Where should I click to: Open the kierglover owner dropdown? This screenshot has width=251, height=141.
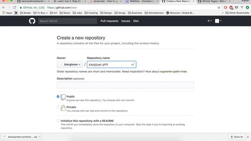70,64
